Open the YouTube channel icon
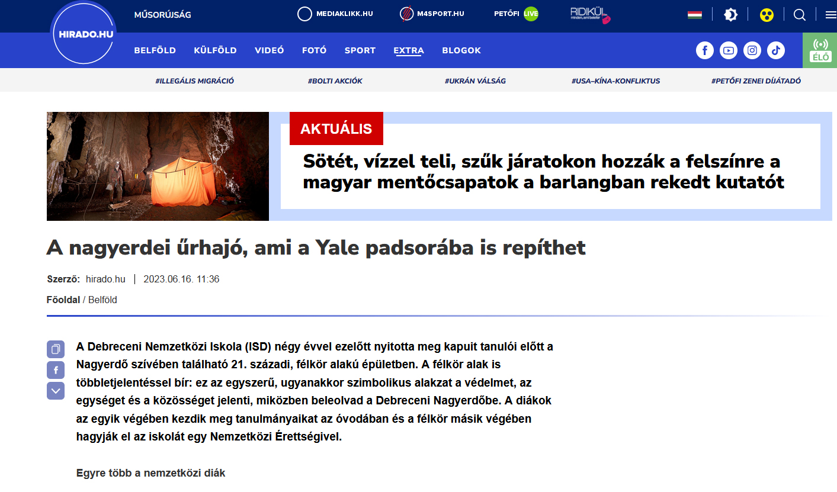Viewport: 837px width, 492px height. 729,50
